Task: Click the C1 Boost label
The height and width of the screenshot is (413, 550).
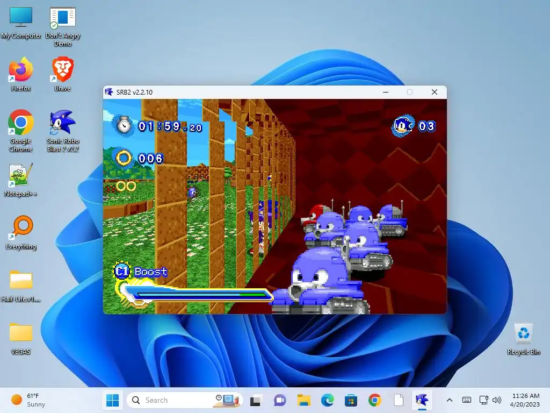Action: point(140,272)
